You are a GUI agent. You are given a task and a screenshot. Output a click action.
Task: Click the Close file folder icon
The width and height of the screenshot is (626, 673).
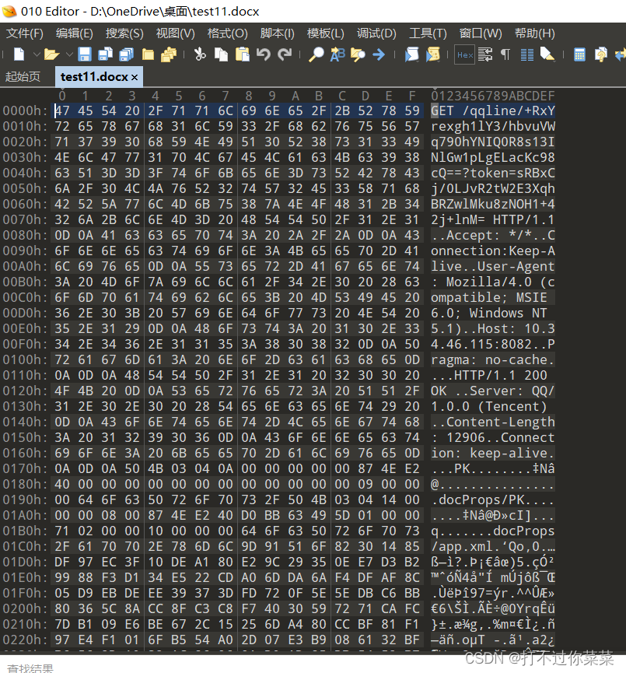(148, 54)
